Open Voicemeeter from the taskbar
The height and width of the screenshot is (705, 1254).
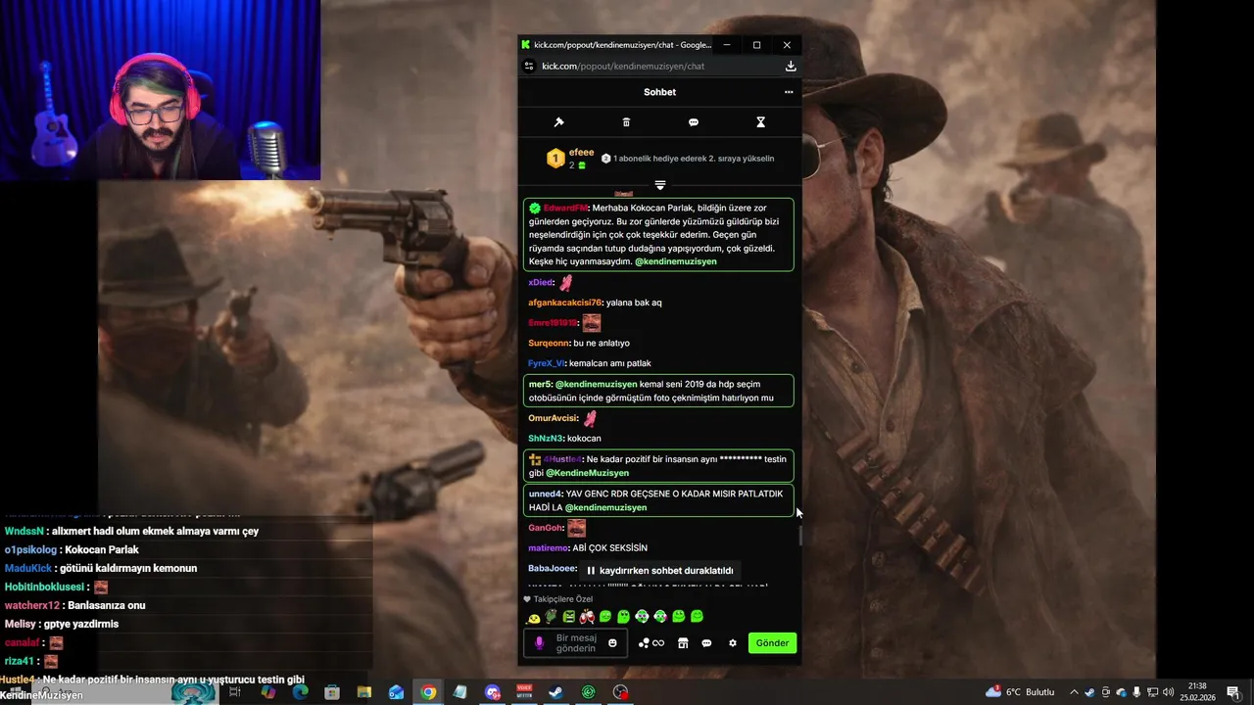[524, 692]
